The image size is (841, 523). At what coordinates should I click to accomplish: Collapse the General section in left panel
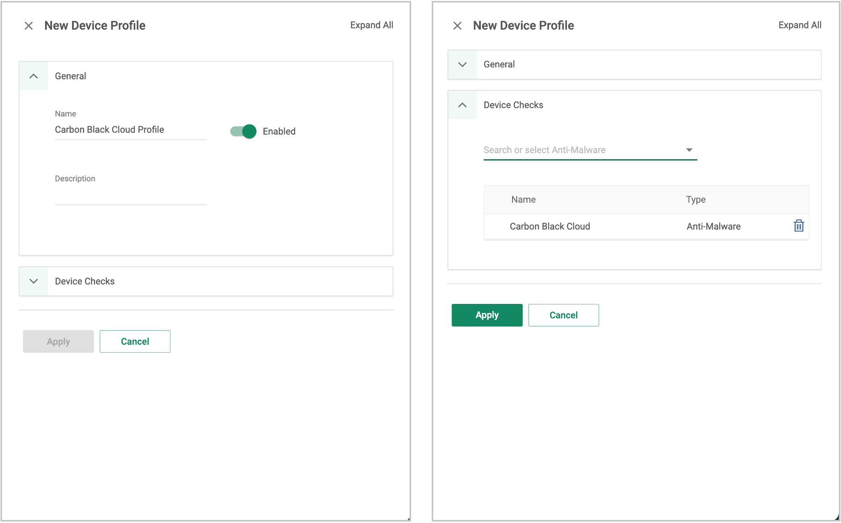33,76
